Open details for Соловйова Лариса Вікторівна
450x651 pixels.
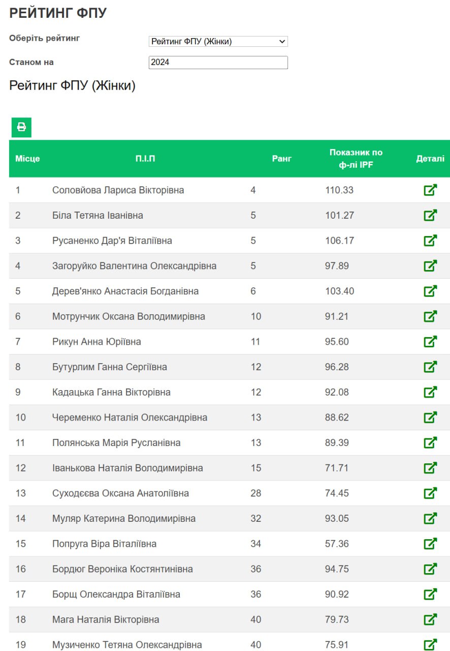point(430,190)
